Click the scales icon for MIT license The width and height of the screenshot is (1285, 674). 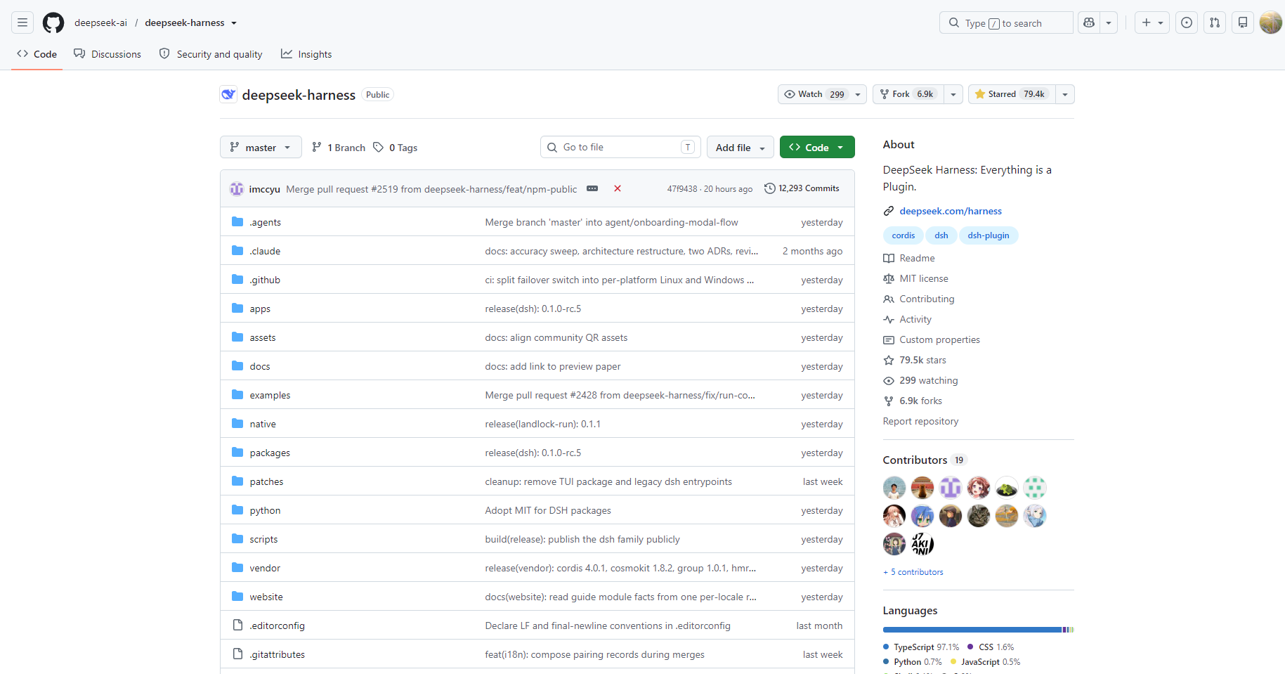pyautogui.click(x=889, y=278)
